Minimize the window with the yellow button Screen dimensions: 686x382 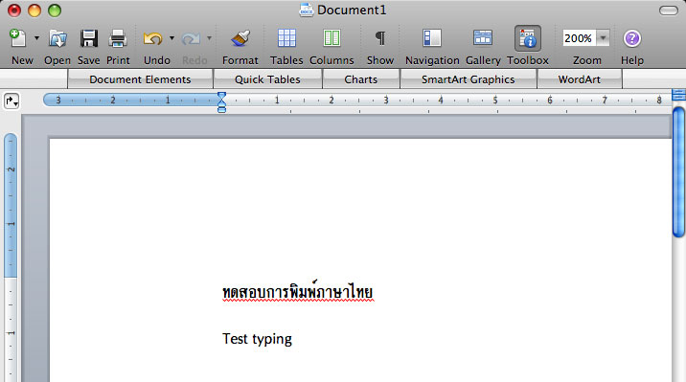[34, 11]
